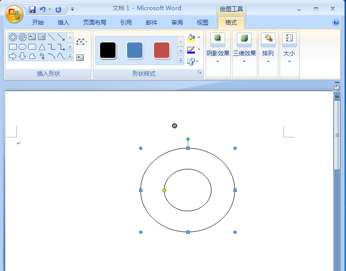Click the yellow adjustment diamond on the donut
The width and height of the screenshot is (346, 271).
click(164, 190)
